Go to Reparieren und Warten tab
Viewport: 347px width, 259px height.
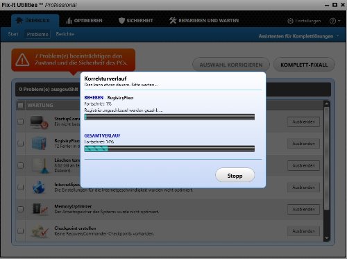pos(204,21)
